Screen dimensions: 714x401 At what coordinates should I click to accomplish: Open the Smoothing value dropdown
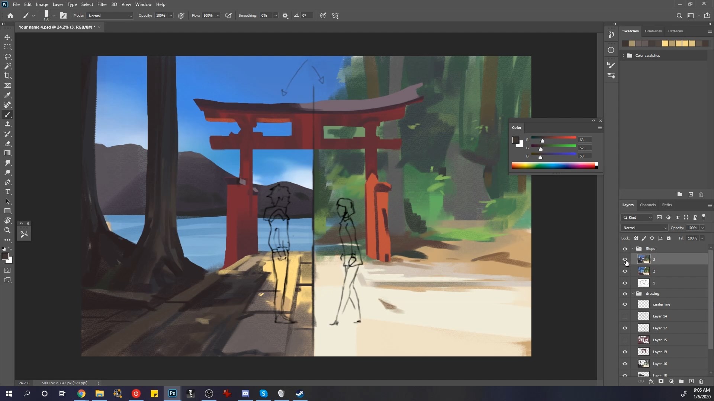[276, 16]
